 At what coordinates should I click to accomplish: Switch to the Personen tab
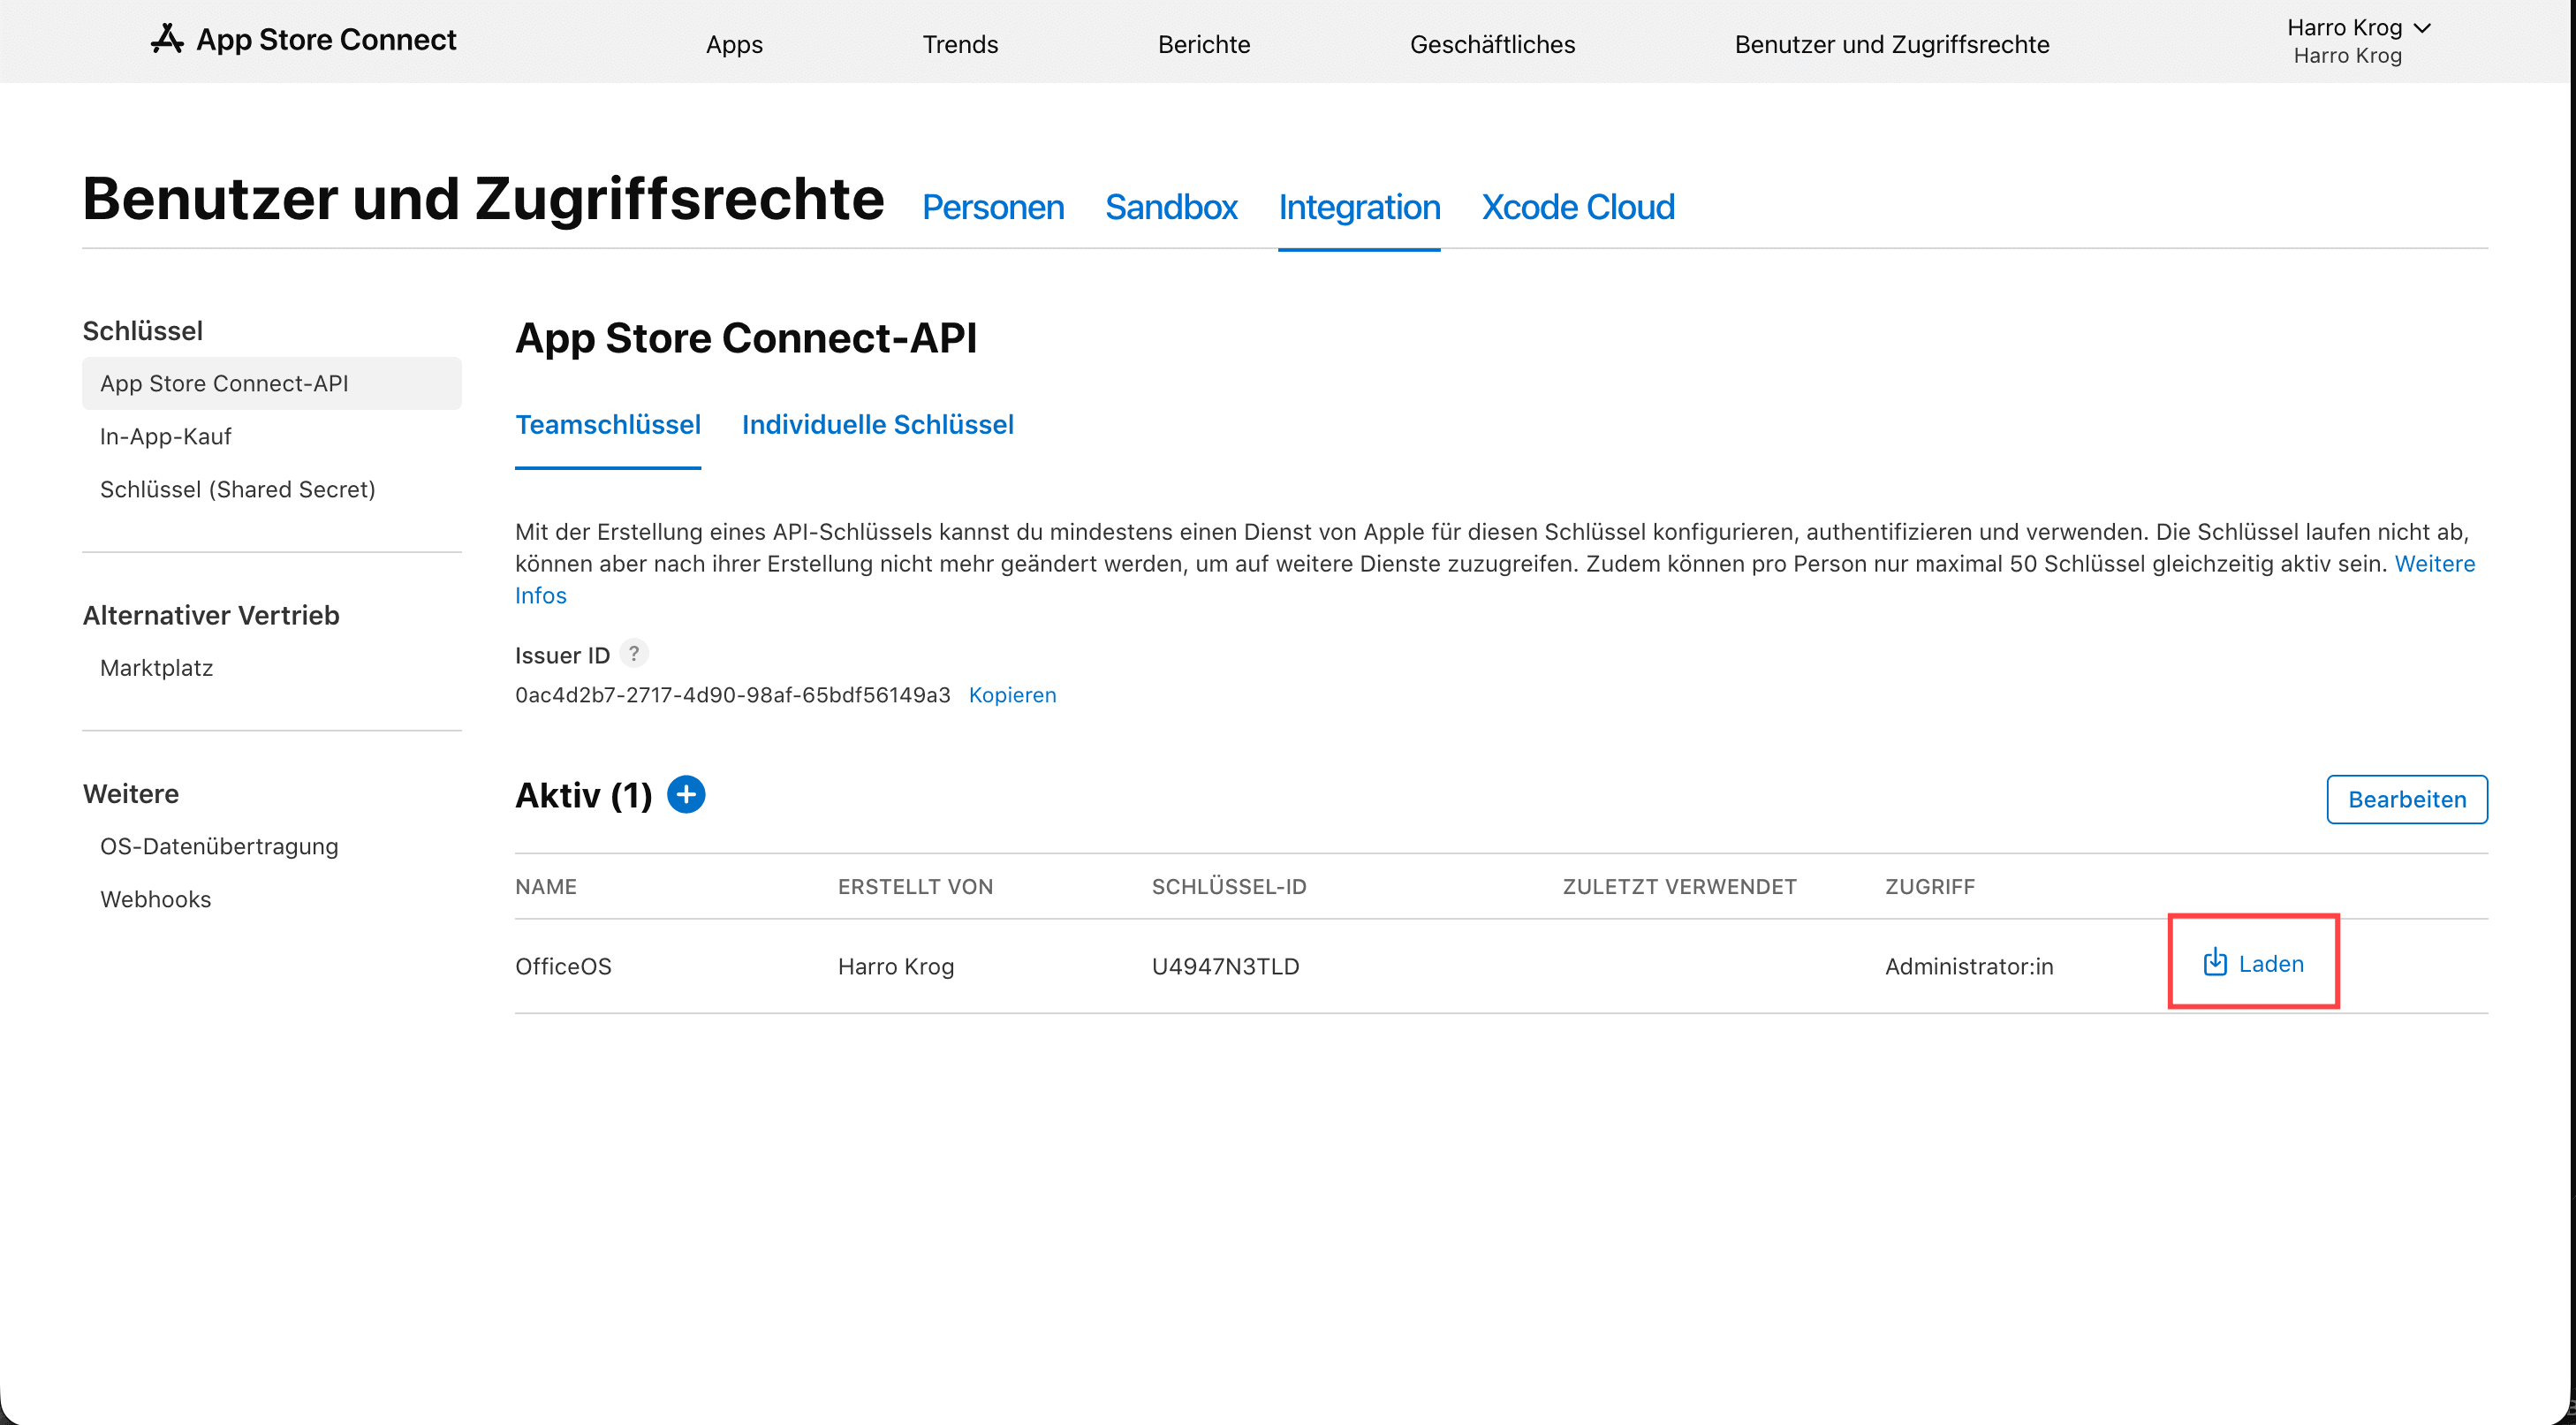993,207
